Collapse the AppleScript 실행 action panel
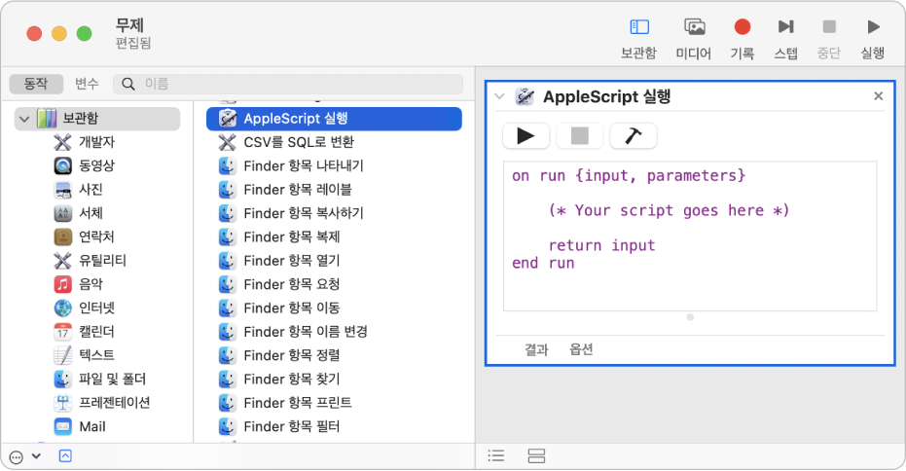The height and width of the screenshot is (471, 906). pyautogui.click(x=500, y=96)
